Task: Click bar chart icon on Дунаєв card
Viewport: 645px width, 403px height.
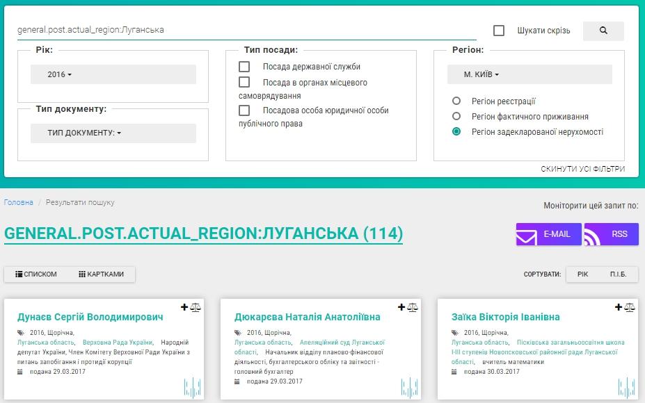Action: [x=193, y=387]
